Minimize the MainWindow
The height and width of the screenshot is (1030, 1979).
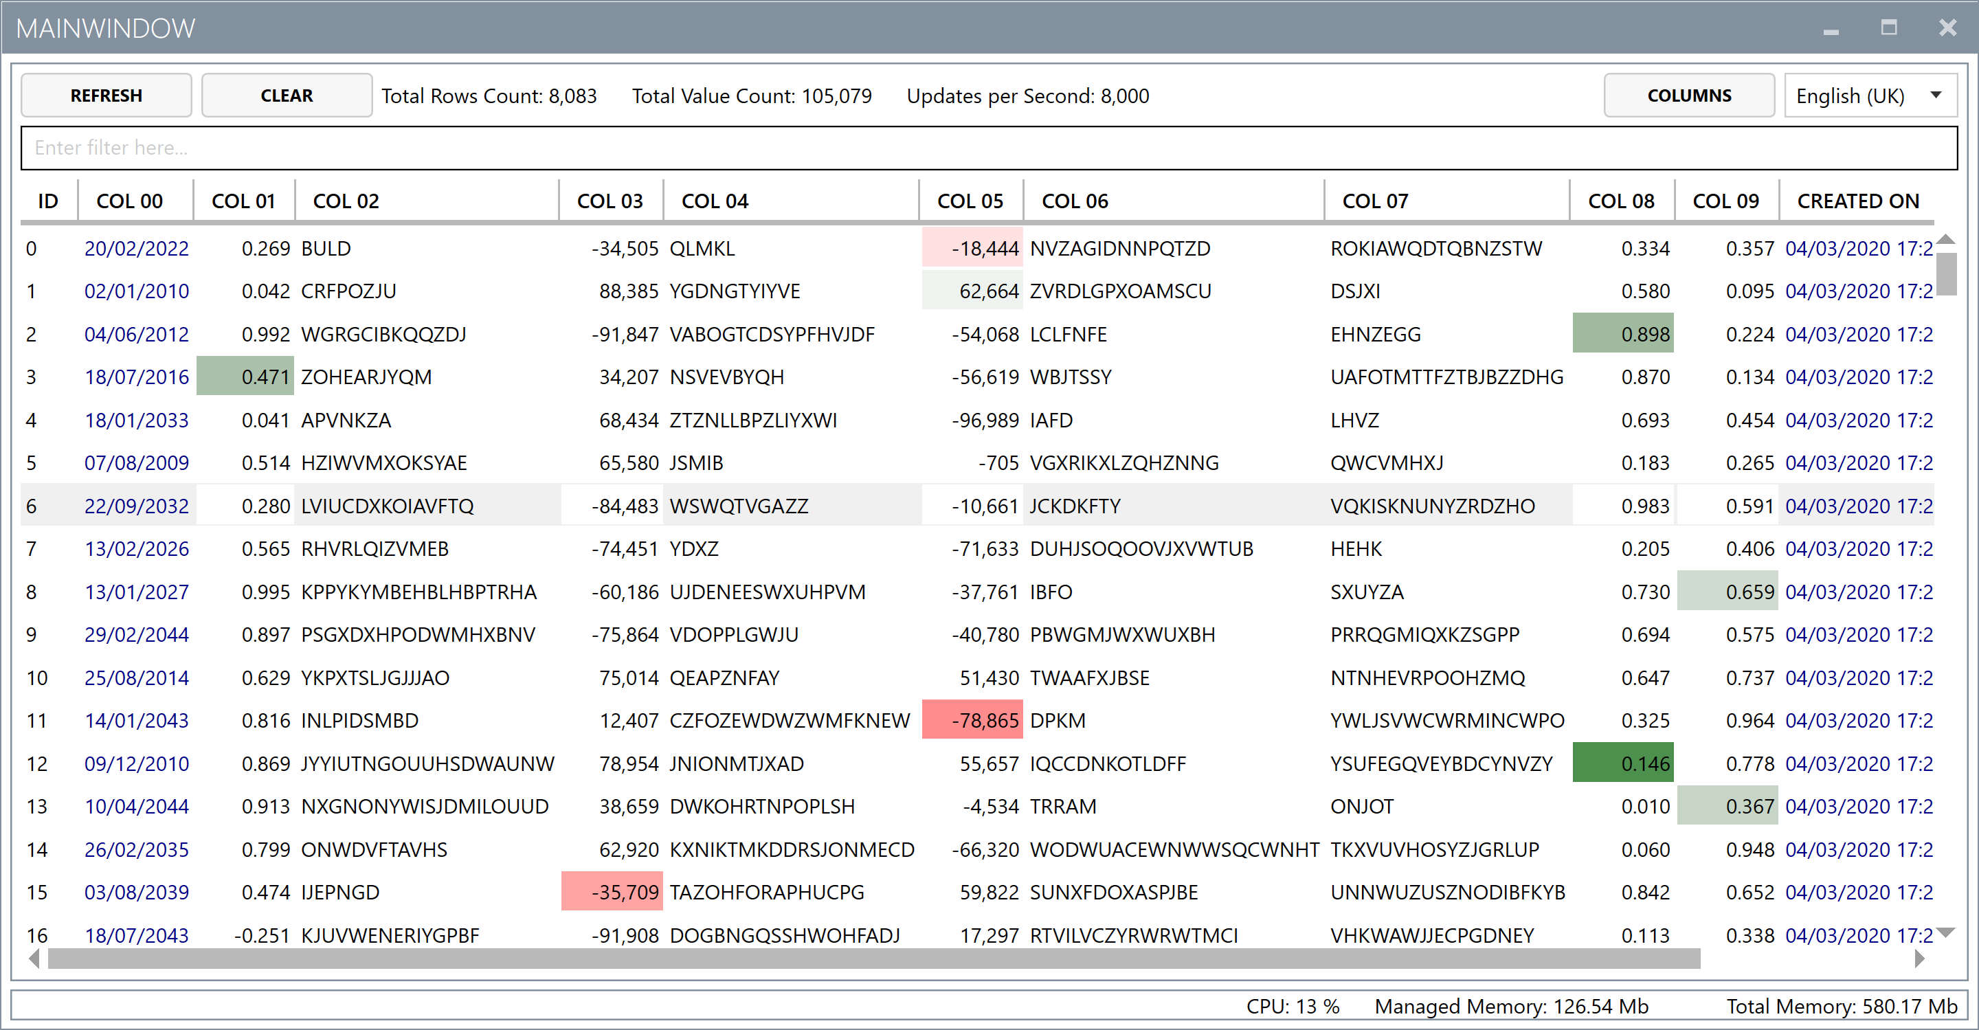[1831, 28]
